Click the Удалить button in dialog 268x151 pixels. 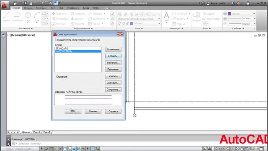pos(113,76)
